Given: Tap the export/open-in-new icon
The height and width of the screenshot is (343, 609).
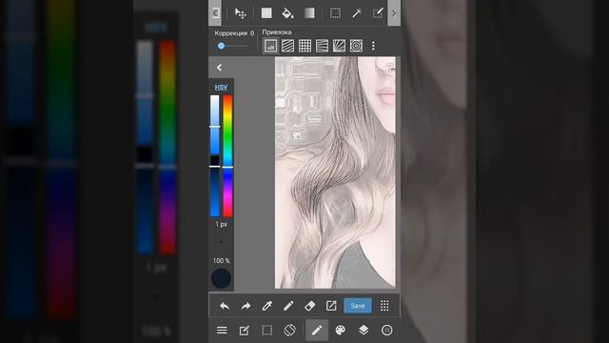Looking at the screenshot, I should [x=331, y=306].
